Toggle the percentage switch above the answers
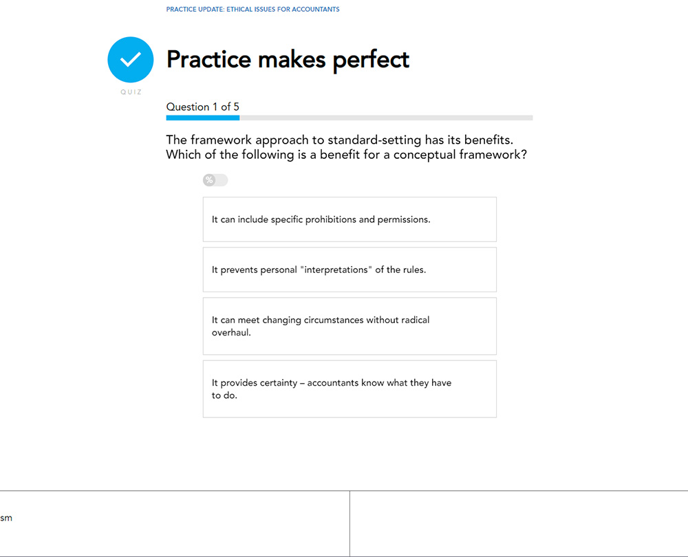Image resolution: width=688 pixels, height=557 pixels. 215,180
